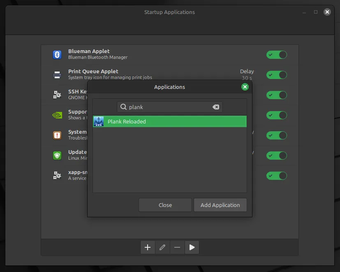Remove selected entry with minus button
This screenshot has width=340, height=272.
(x=177, y=247)
